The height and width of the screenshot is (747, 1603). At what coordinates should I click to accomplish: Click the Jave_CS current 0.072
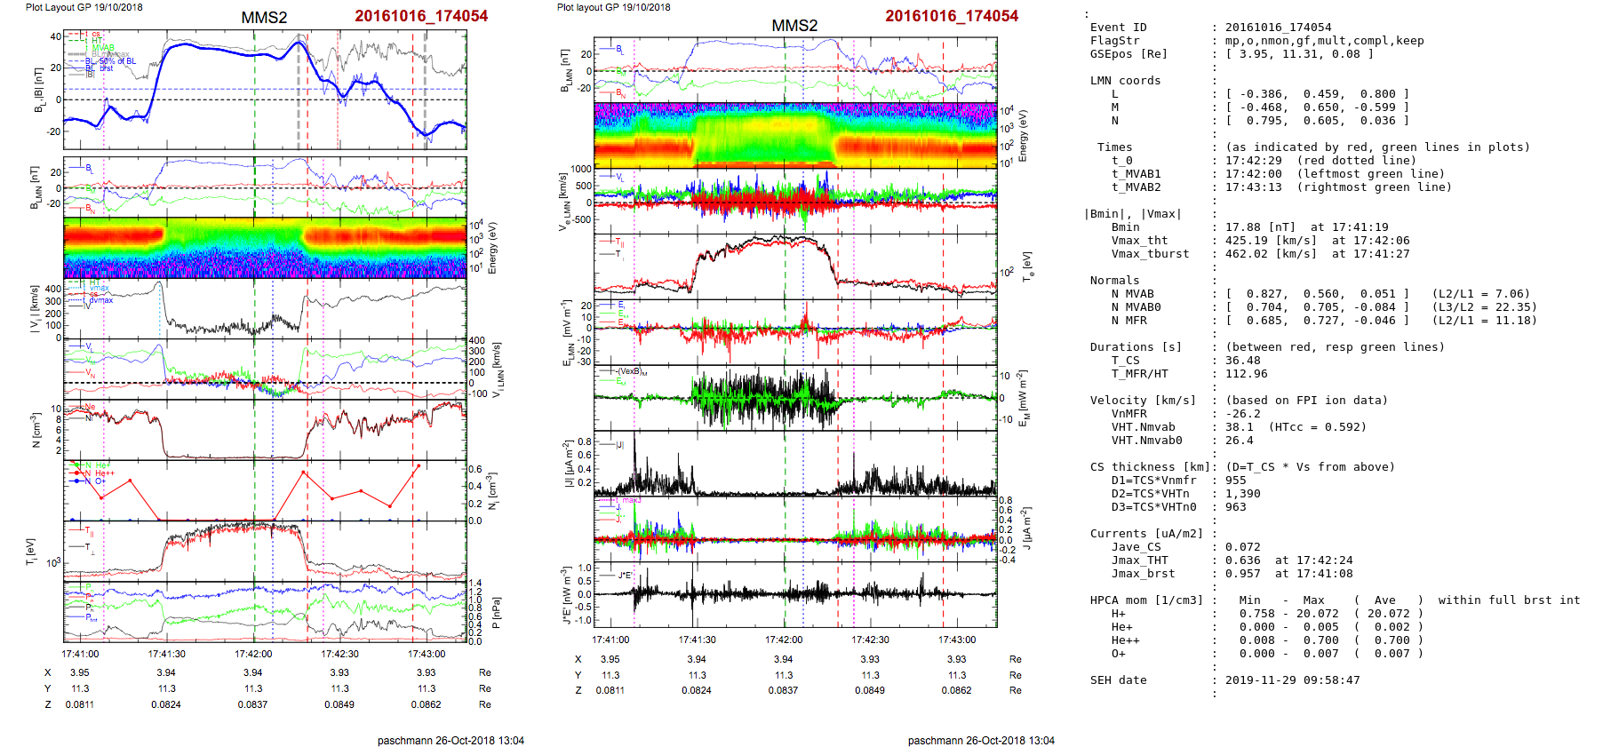[1243, 547]
